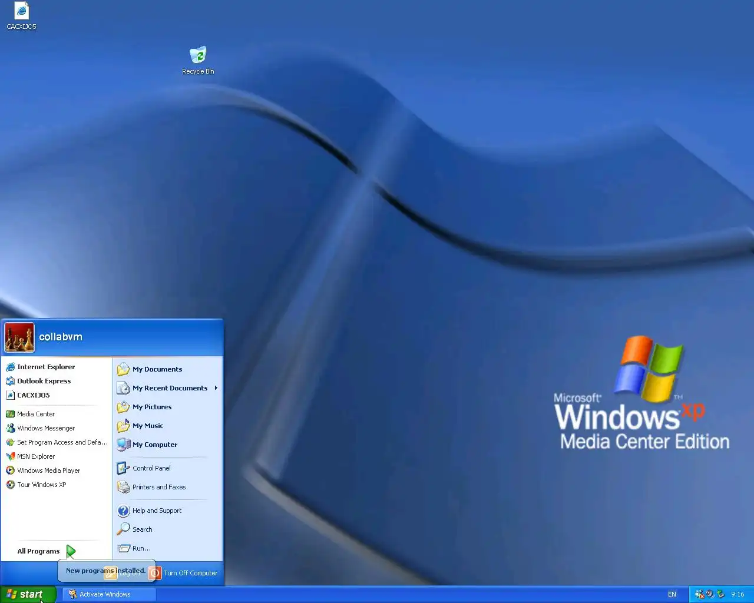The image size is (754, 603).
Task: Open My Computer
Action: click(168, 445)
